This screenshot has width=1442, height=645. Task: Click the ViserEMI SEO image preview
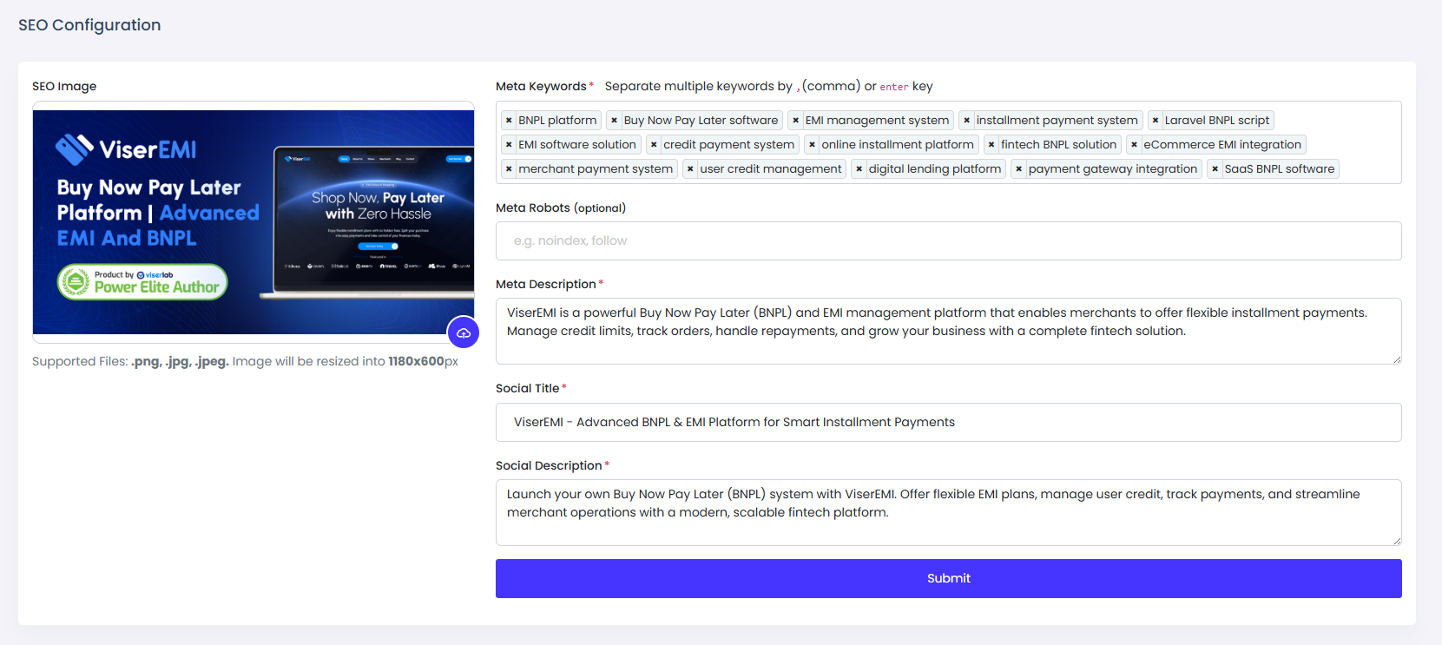254,222
